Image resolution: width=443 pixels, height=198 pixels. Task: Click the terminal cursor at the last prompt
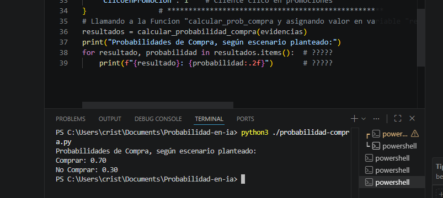[x=243, y=179]
